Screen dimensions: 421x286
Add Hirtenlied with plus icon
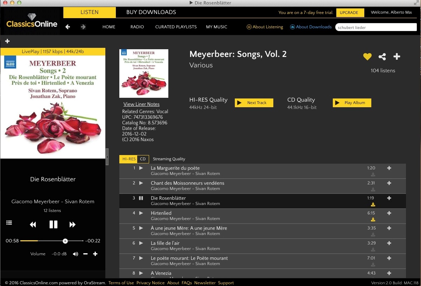tap(389, 213)
